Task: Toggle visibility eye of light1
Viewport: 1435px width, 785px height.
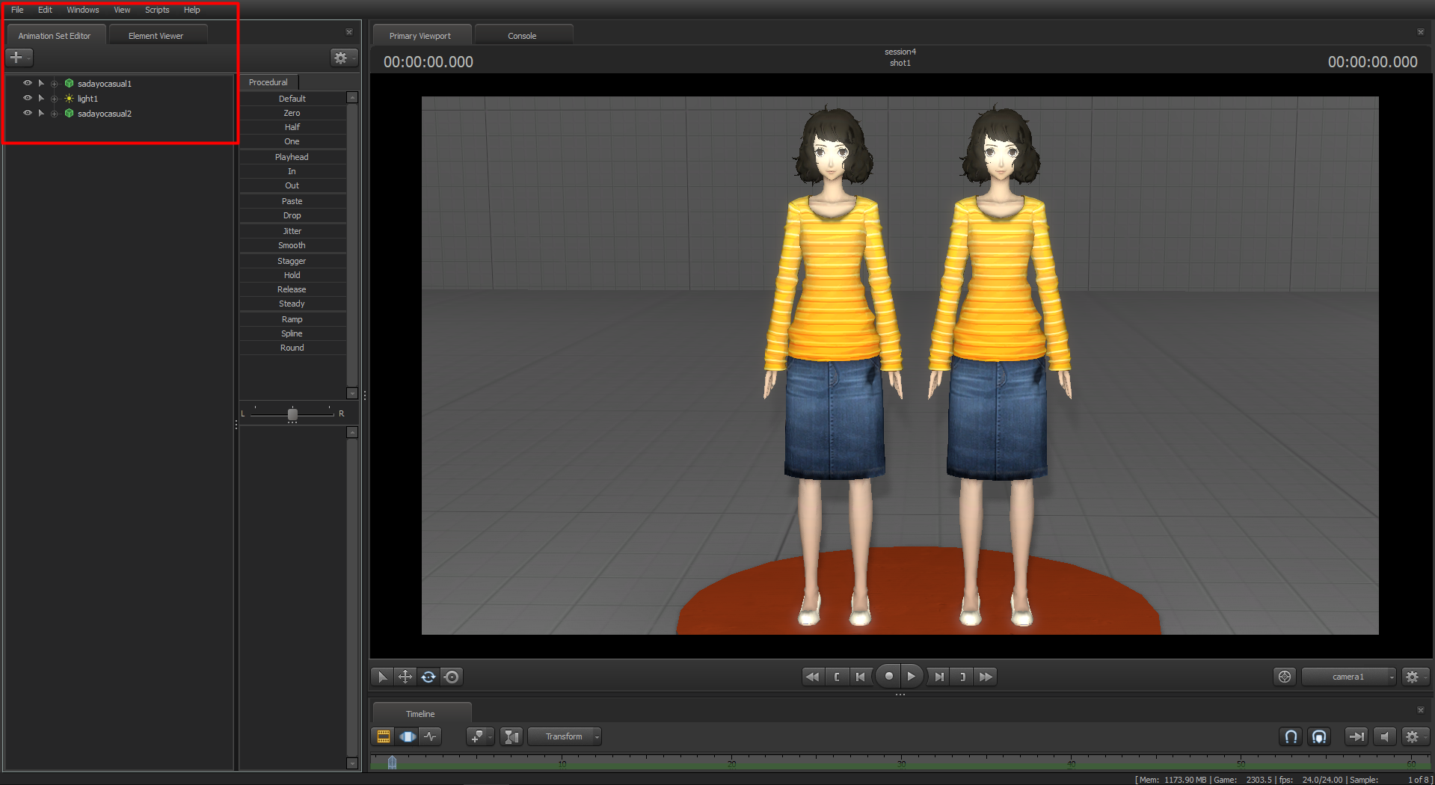Action: tap(28, 98)
